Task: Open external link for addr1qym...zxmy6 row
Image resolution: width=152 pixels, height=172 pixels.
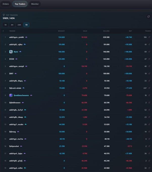Action: coord(149,66)
